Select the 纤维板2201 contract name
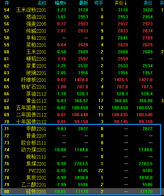Viewport: 164px width, 196px height. (33, 80)
